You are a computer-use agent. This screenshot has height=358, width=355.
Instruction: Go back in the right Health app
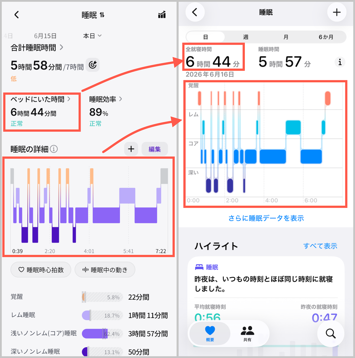pyautogui.click(x=195, y=12)
